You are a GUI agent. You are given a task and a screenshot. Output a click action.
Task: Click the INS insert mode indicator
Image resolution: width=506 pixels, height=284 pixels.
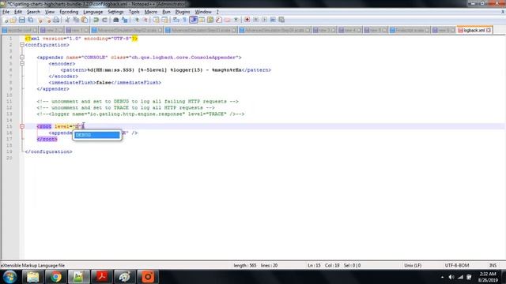coord(493,266)
